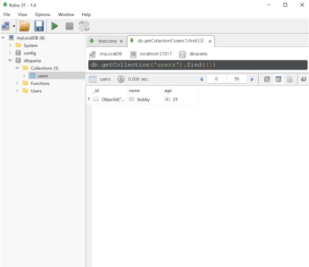Click the age column header
Image resolution: width=309 pixels, height=267 pixels.
tap(180, 91)
